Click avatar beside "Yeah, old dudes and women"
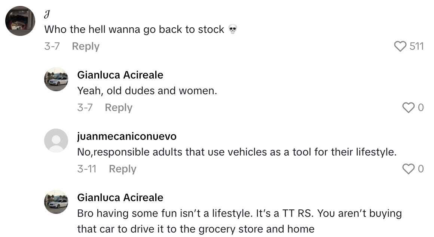The height and width of the screenshot is (237, 434). tap(56, 79)
